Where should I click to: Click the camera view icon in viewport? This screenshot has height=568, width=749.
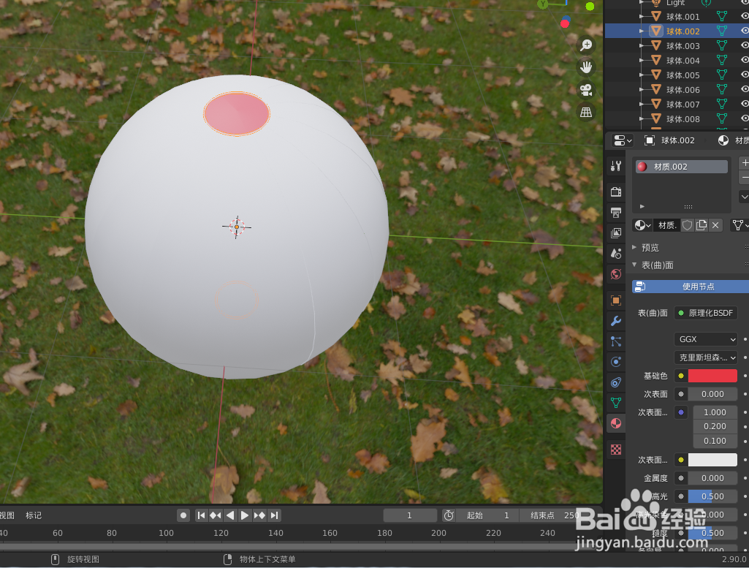[586, 89]
